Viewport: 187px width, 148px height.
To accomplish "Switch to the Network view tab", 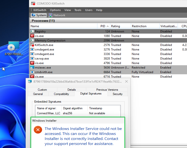I will pos(57,15).
